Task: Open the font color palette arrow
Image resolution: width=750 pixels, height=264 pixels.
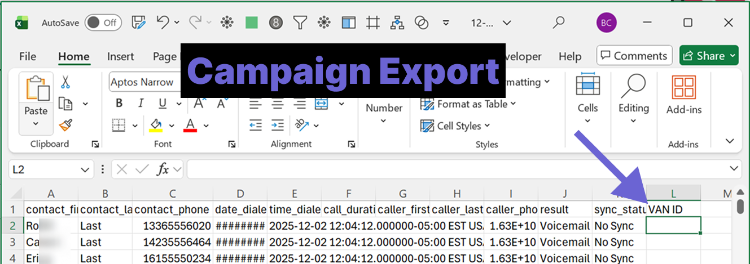Action: click(206, 125)
